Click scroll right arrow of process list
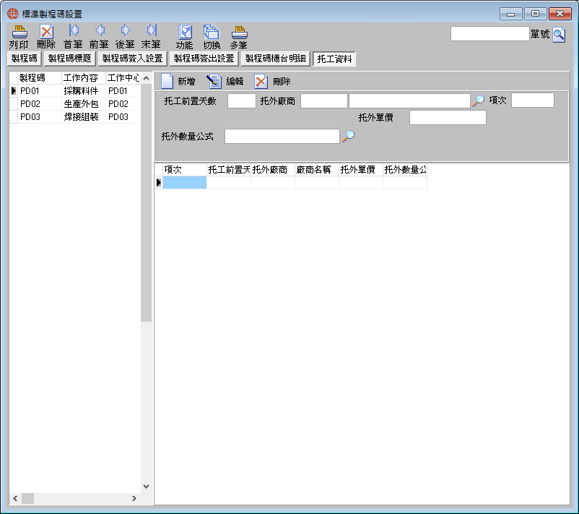 pos(134,499)
